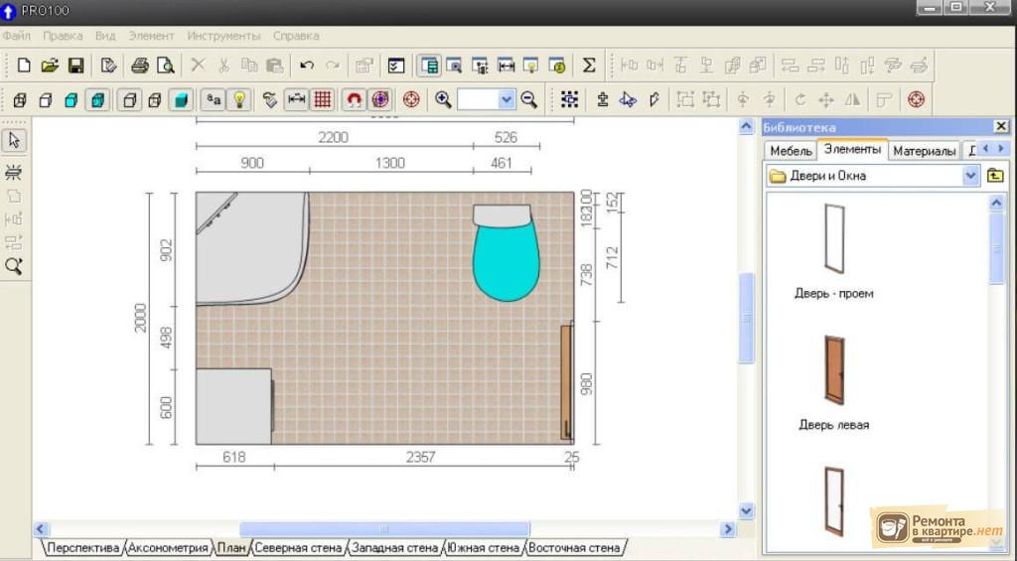Click the canvas horizontal scrollbar thumb
The height and width of the screenshot is (561, 1017).
(384, 529)
